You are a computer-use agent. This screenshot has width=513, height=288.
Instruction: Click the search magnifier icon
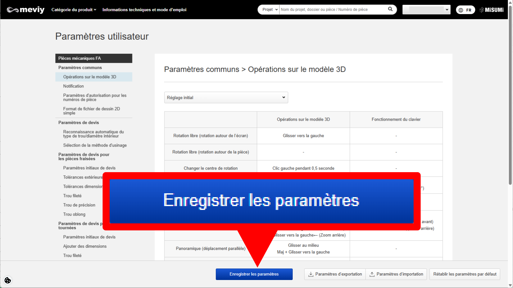[x=390, y=9]
